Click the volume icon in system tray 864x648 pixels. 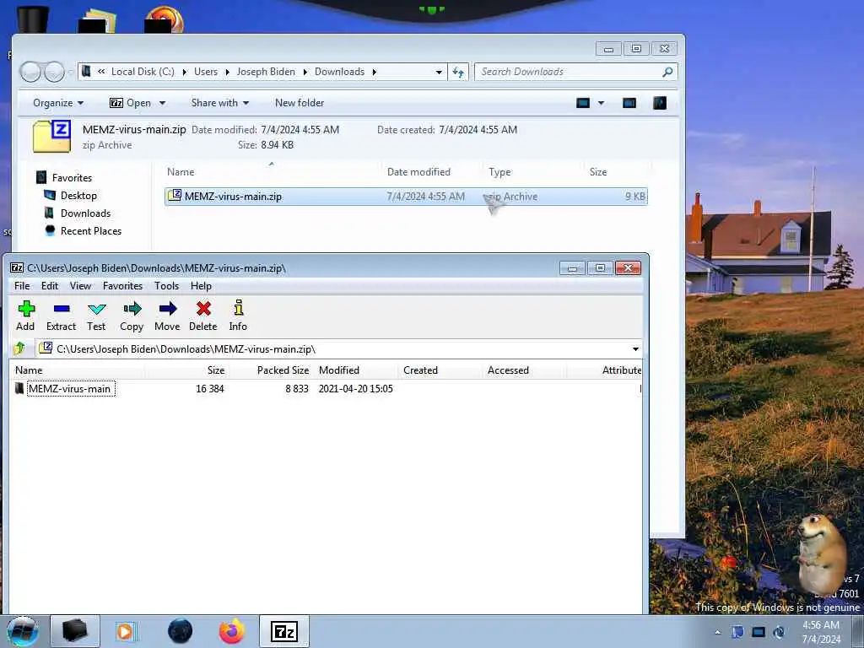779,632
